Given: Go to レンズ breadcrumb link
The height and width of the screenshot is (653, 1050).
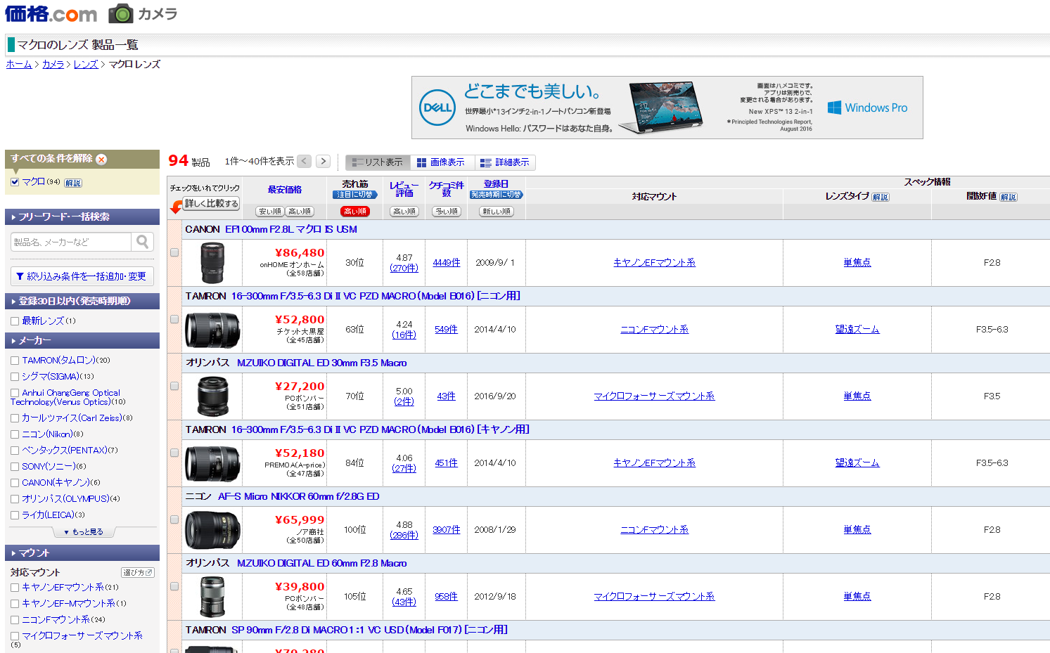Looking at the screenshot, I should tap(86, 64).
